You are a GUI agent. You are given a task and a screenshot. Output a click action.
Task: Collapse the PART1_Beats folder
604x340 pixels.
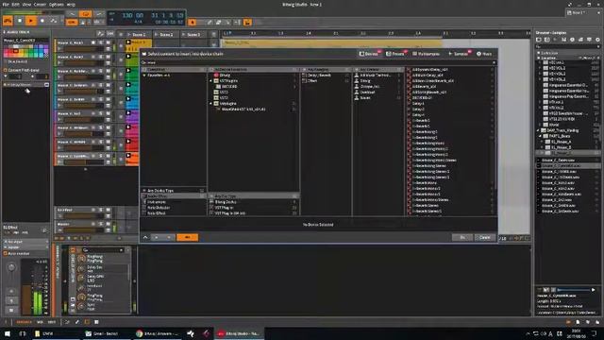539,136
